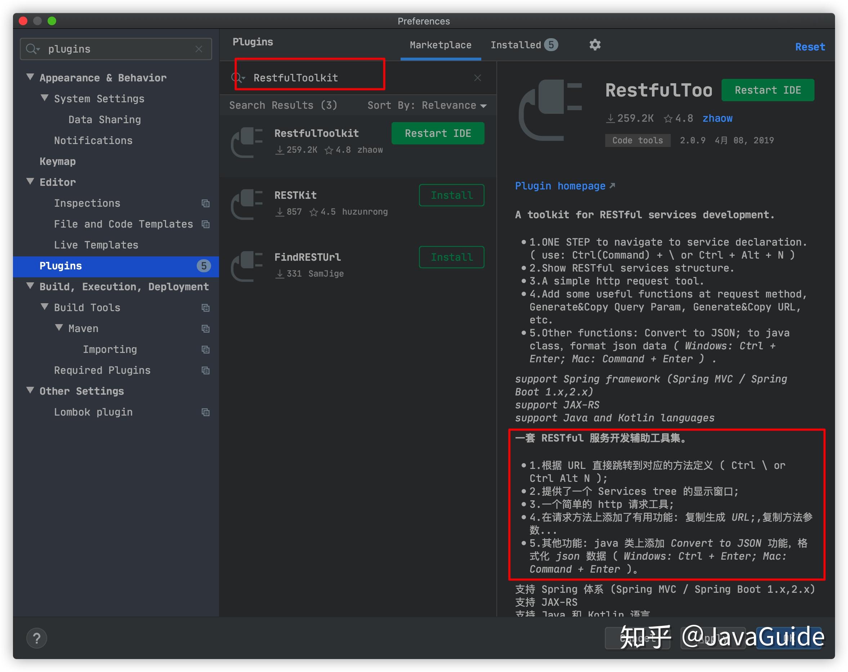Click the search clear icon in plugin search
Screen dimensions: 848x672
[x=479, y=78]
